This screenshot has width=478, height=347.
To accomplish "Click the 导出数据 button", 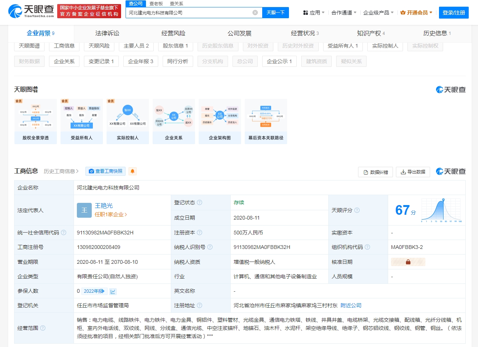I will click(413, 172).
